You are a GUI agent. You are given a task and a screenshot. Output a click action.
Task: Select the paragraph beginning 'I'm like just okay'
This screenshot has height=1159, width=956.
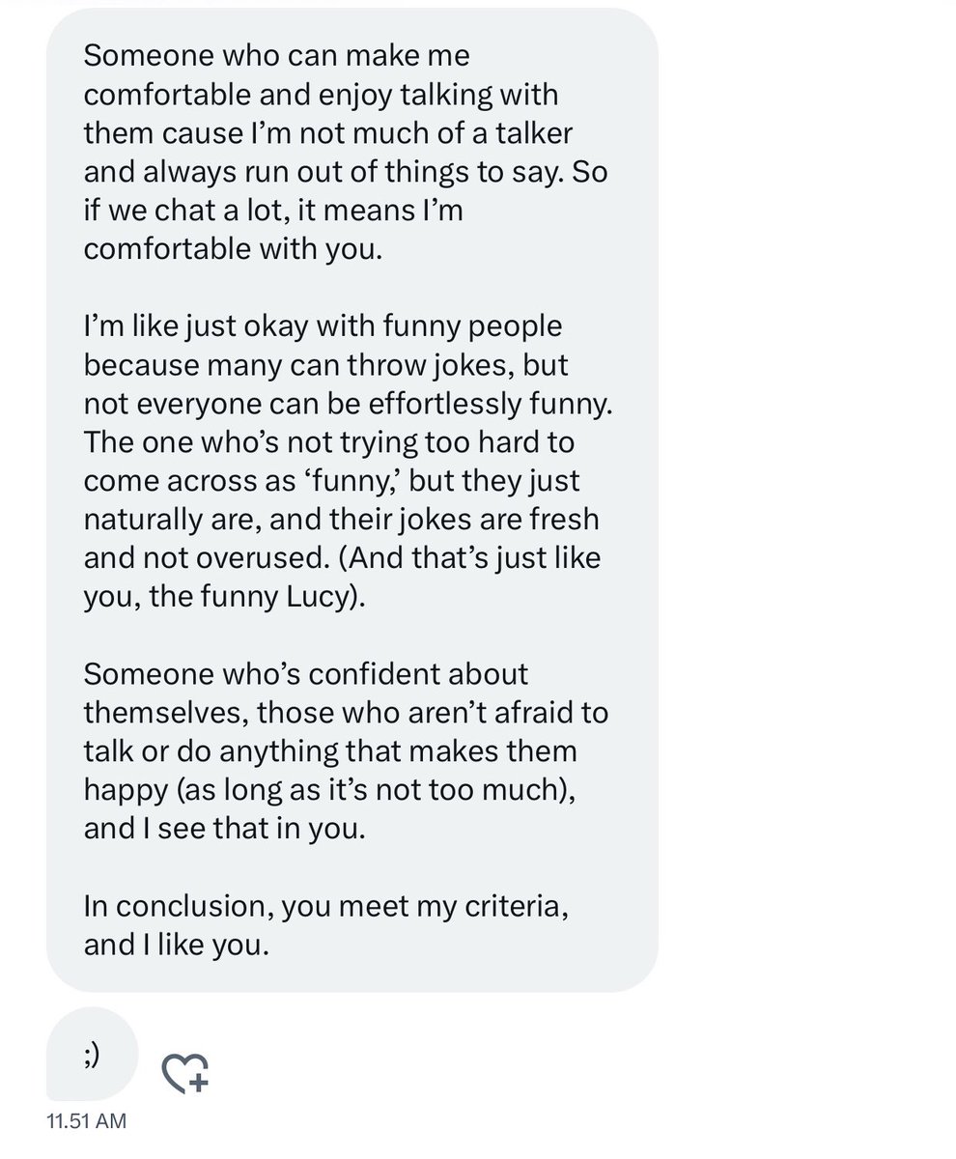349,461
